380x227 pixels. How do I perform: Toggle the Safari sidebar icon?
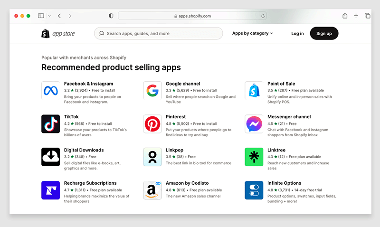point(41,16)
